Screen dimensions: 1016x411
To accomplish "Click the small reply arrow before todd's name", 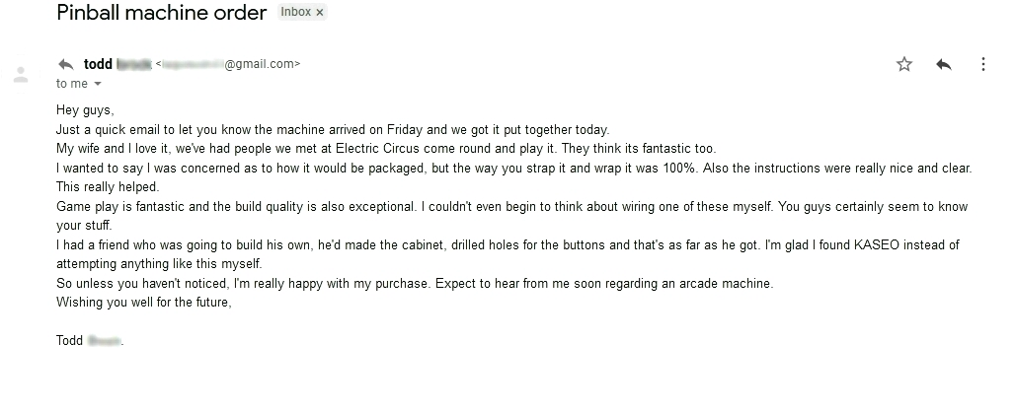I will click(x=66, y=64).
